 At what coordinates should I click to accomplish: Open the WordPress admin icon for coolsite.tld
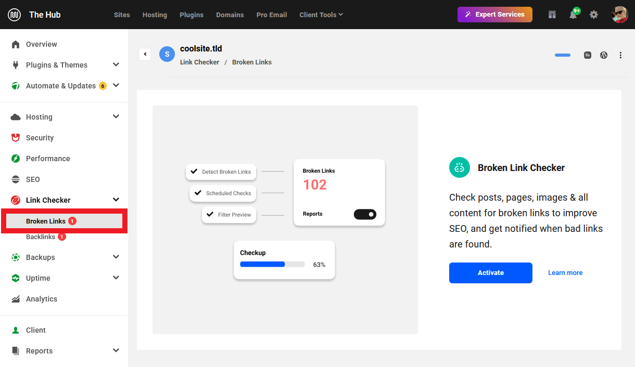coord(603,55)
